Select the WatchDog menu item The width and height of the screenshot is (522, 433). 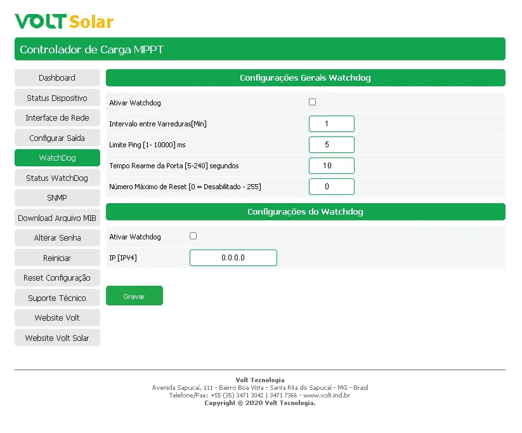57,157
